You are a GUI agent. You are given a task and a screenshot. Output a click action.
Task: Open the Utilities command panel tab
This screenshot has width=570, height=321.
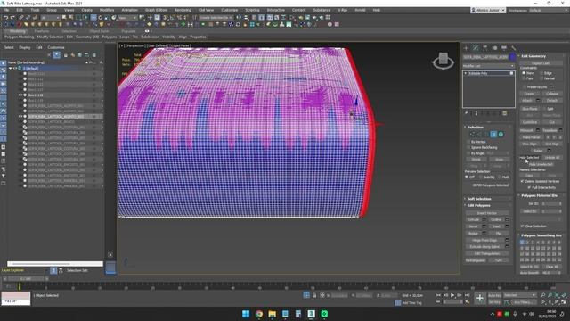coord(513,47)
